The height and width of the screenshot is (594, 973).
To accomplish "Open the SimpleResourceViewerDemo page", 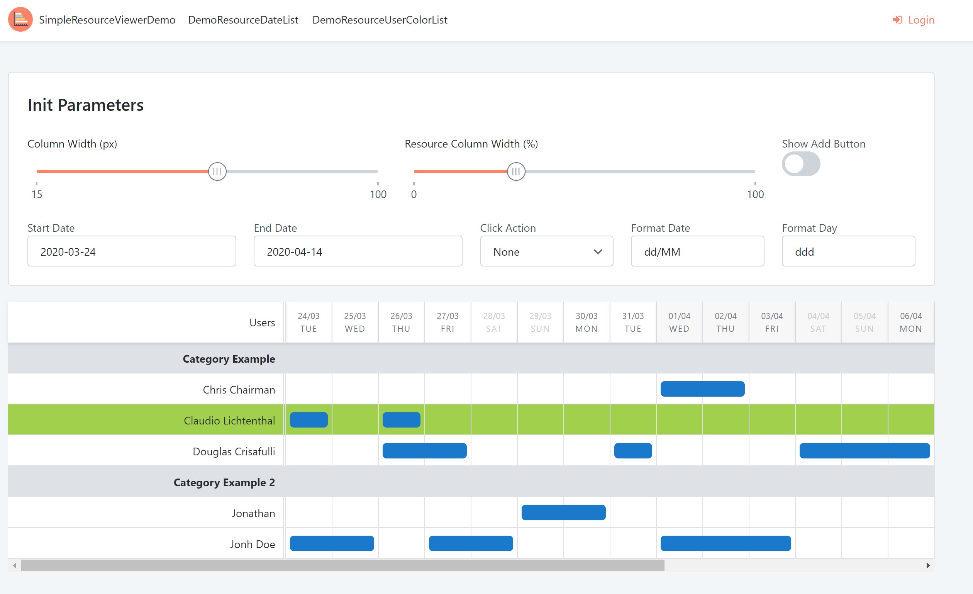I will 107,20.
